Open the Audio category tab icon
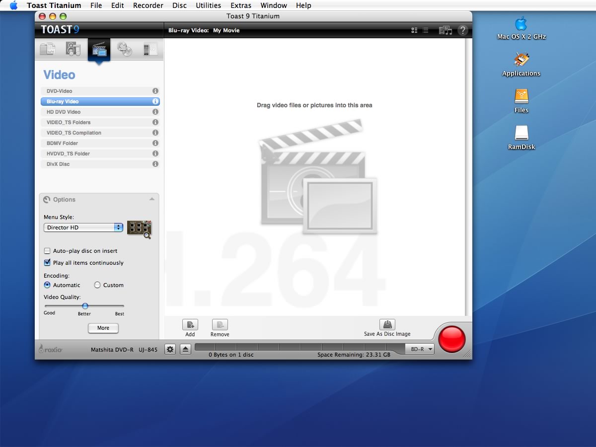Image resolution: width=596 pixels, height=447 pixels. [73, 49]
